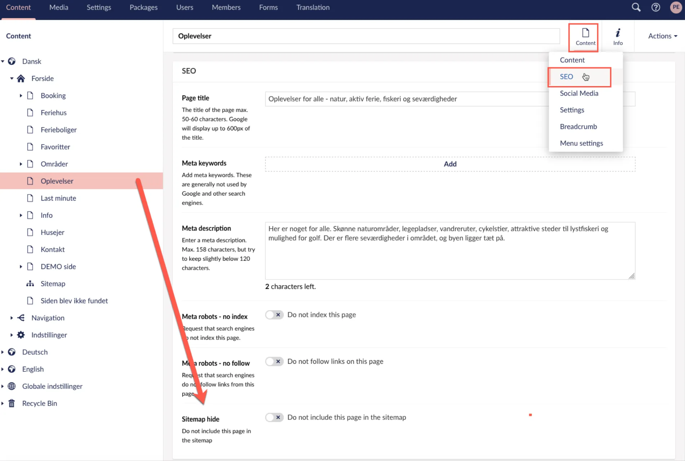
Task: Click the globe icon beside Deutsch
Action: [x=12, y=352]
